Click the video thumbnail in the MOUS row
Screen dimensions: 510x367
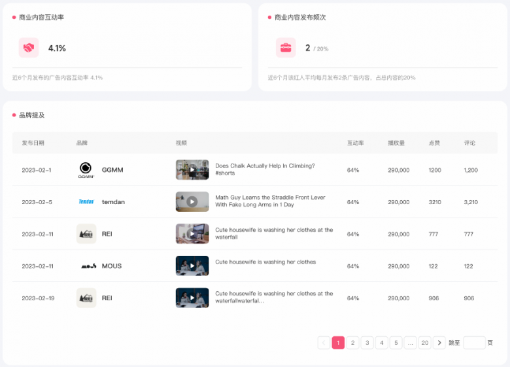coord(192,266)
